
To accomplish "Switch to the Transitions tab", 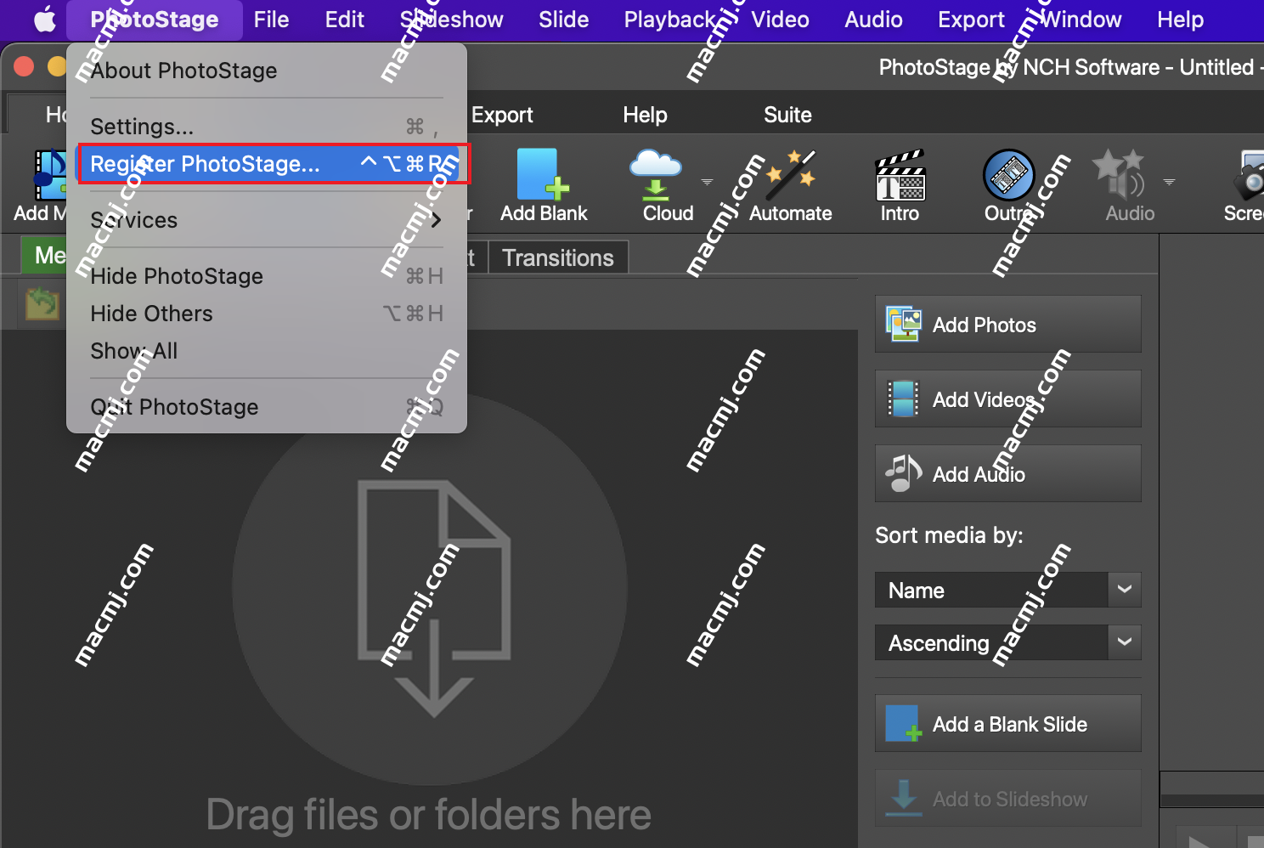I will [558, 257].
